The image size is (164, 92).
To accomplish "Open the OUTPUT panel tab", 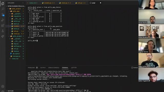I will click(43, 67).
